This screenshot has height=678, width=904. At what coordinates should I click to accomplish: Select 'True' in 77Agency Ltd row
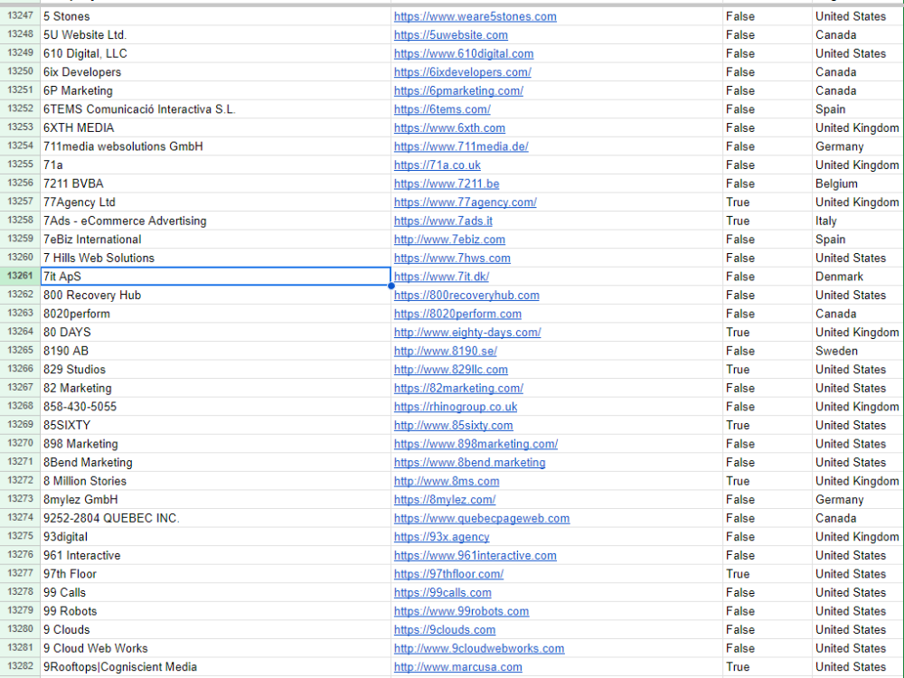point(767,202)
